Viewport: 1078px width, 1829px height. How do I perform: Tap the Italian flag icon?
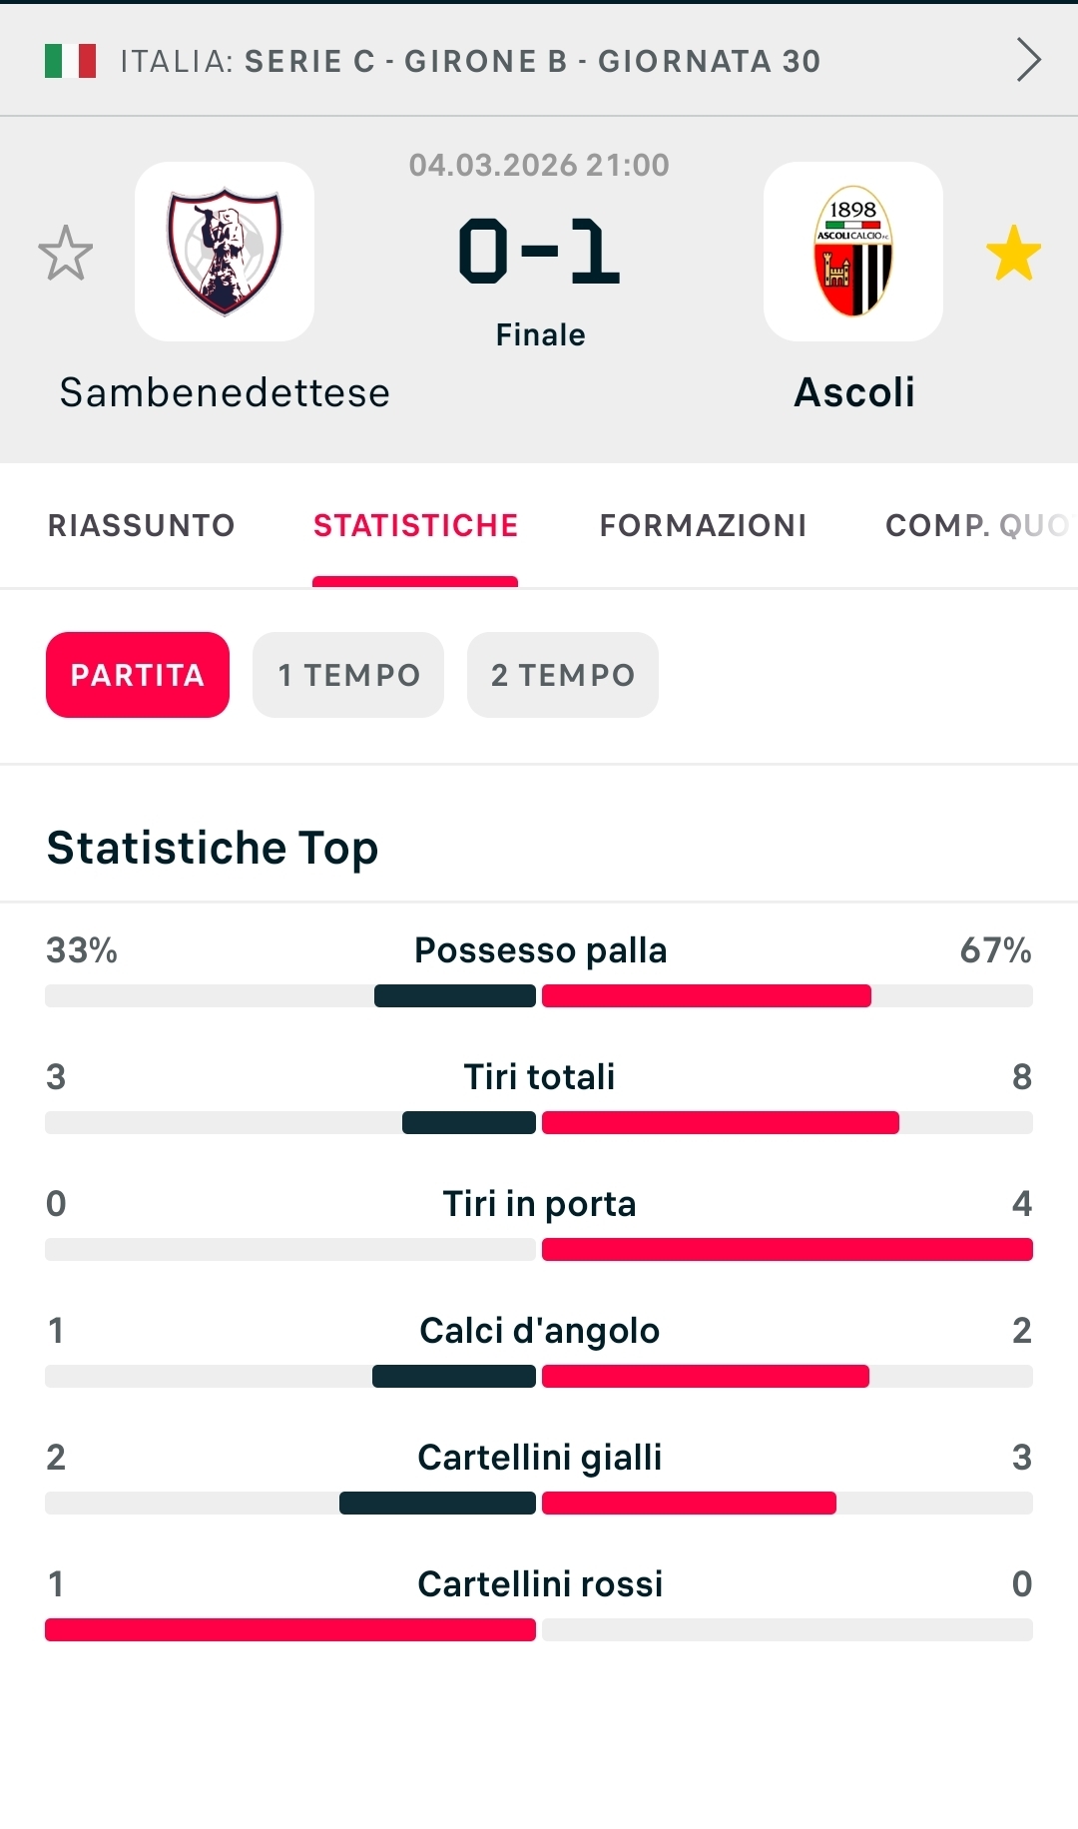(x=70, y=61)
